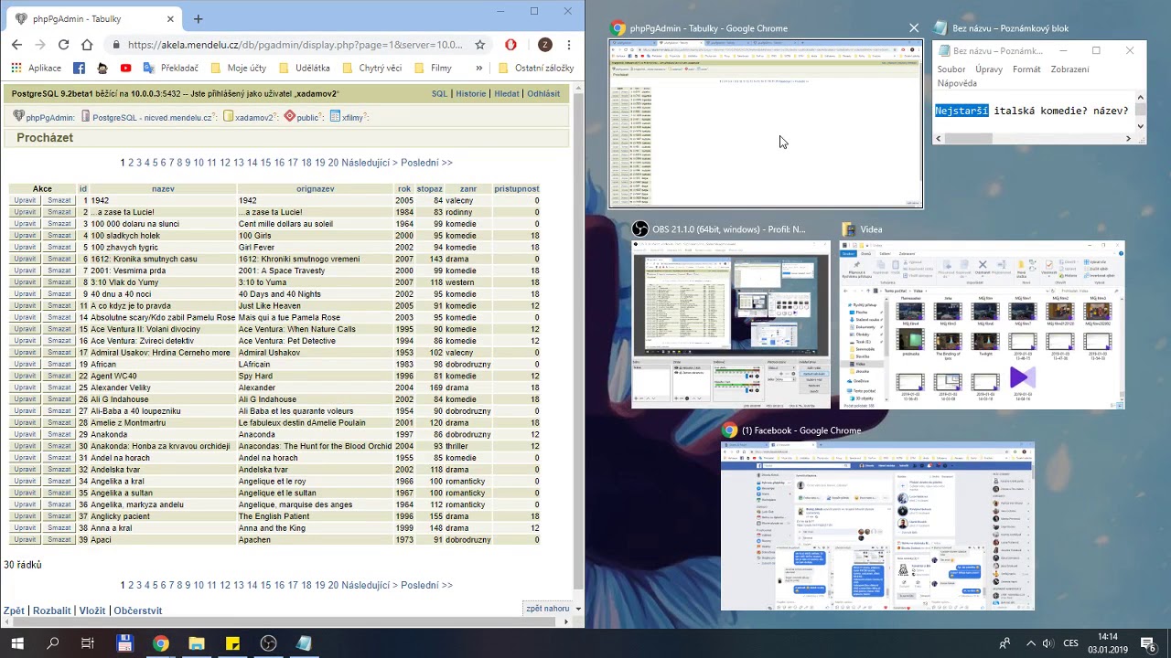Open Chrome from the taskbar

(160, 643)
